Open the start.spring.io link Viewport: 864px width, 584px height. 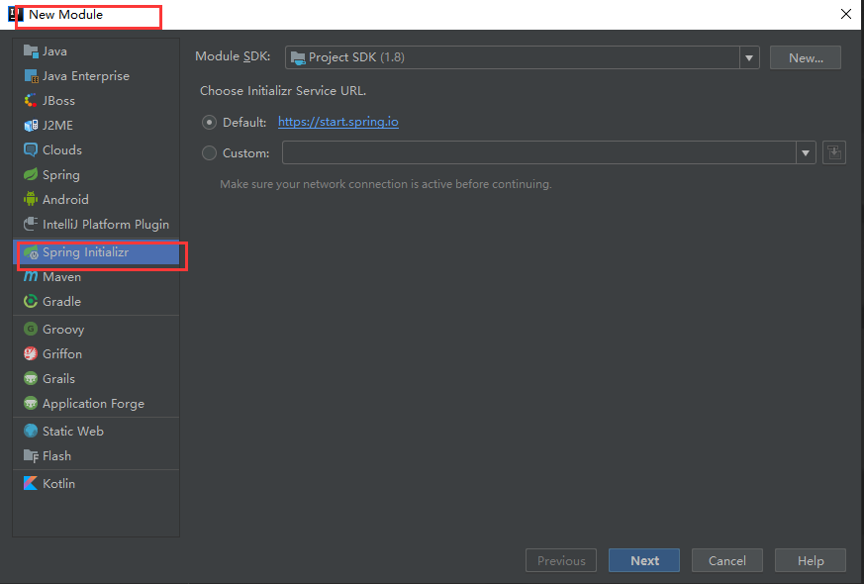339,122
